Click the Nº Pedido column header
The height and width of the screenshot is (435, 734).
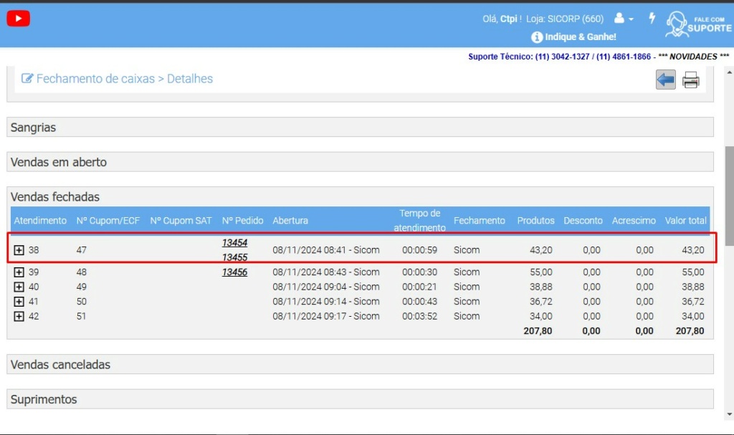click(x=242, y=221)
